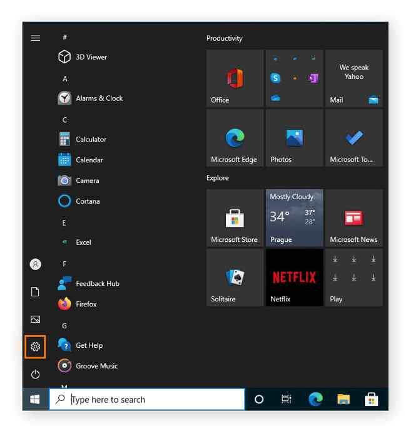413x433 pixels.
Task: Open Cortana from the app list
Action: pyautogui.click(x=79, y=201)
